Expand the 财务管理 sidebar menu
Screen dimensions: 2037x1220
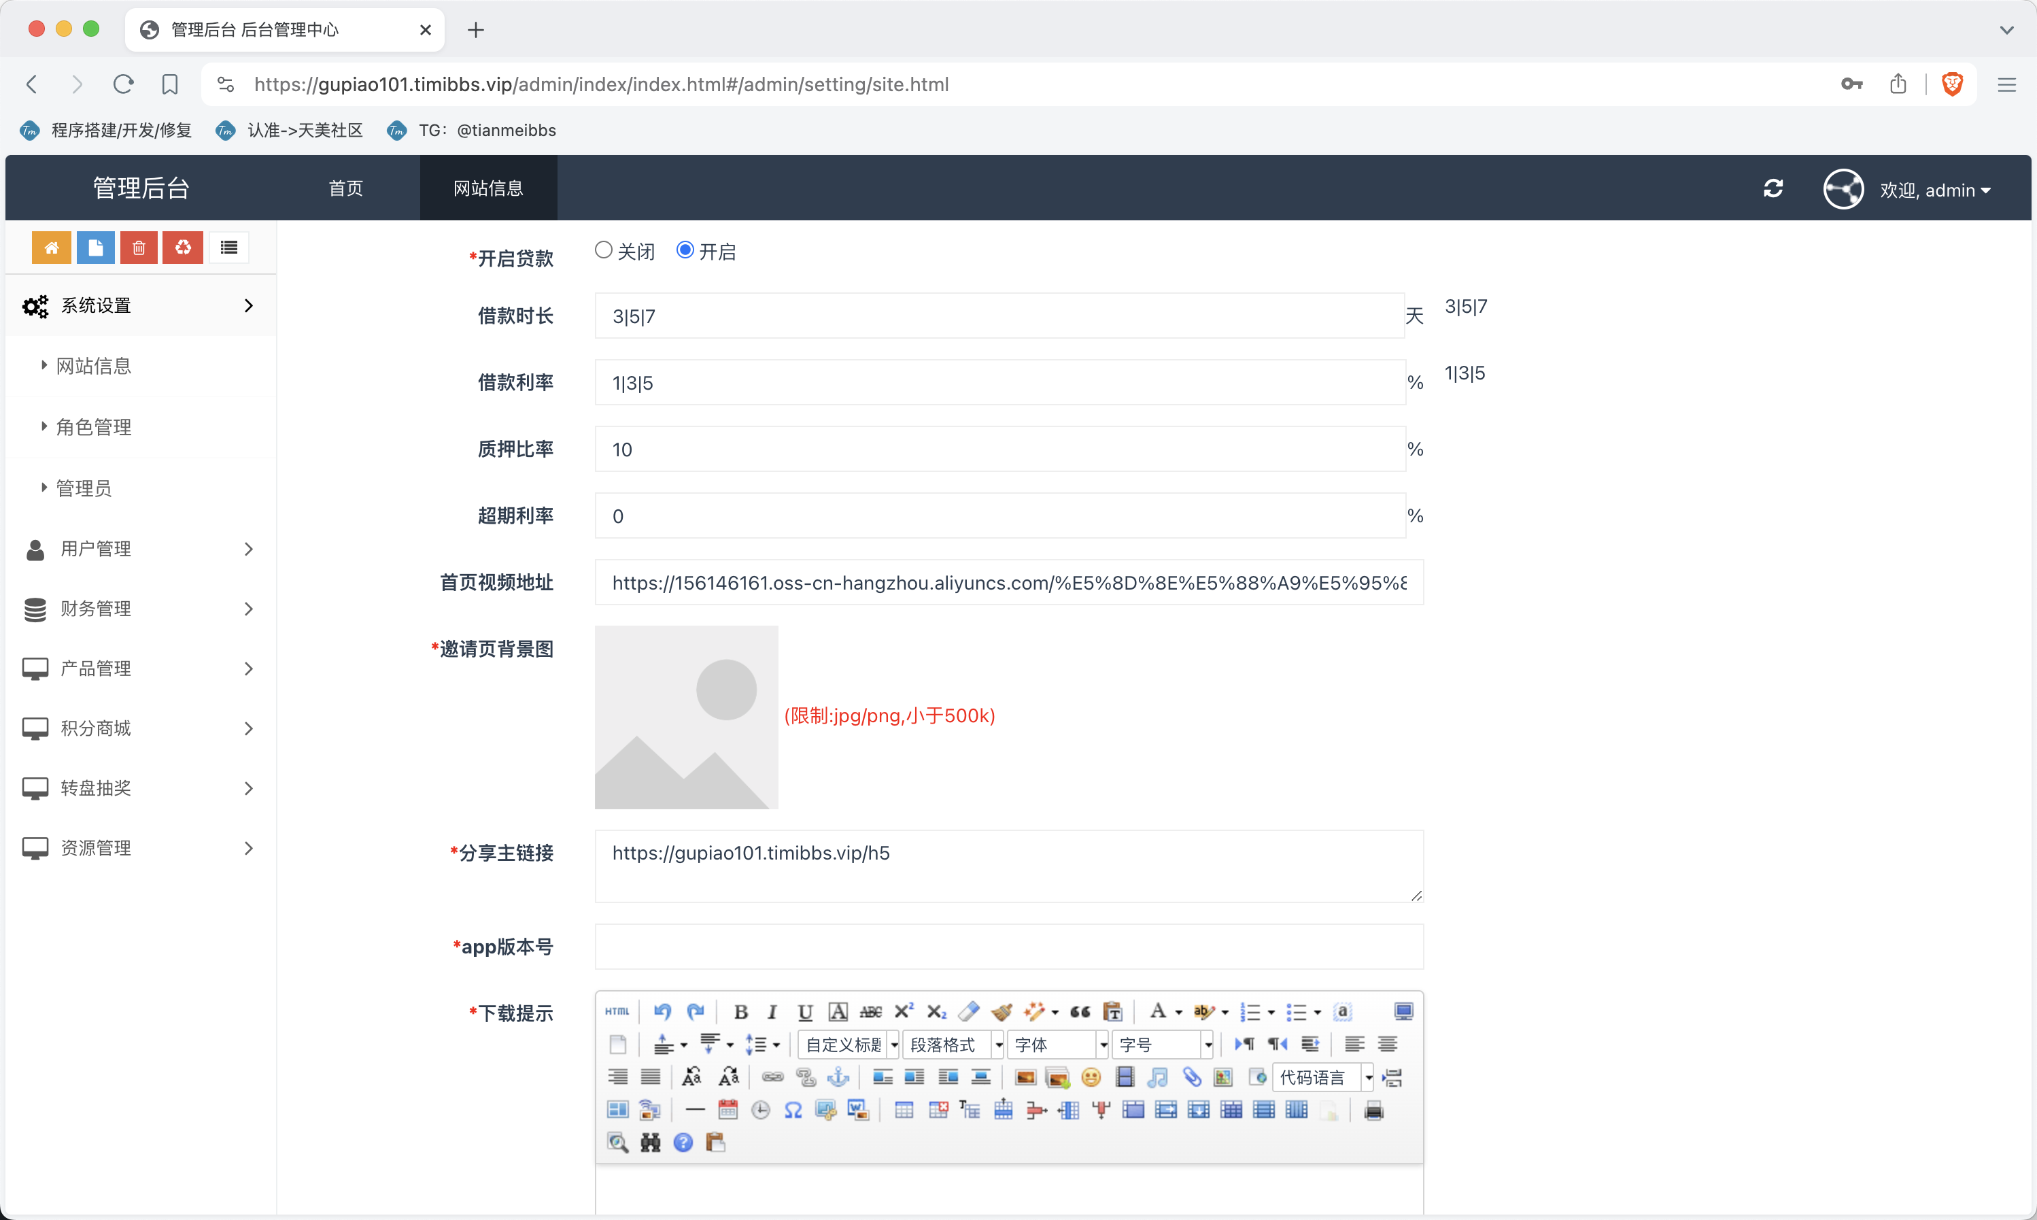click(141, 609)
